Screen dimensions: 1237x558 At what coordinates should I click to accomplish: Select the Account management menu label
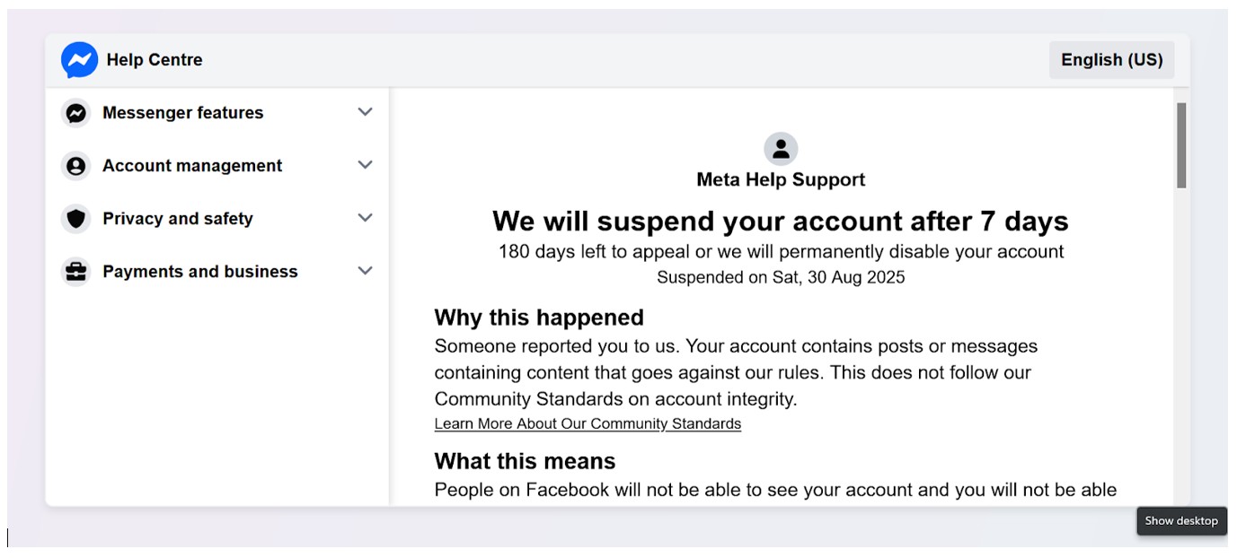coord(192,166)
